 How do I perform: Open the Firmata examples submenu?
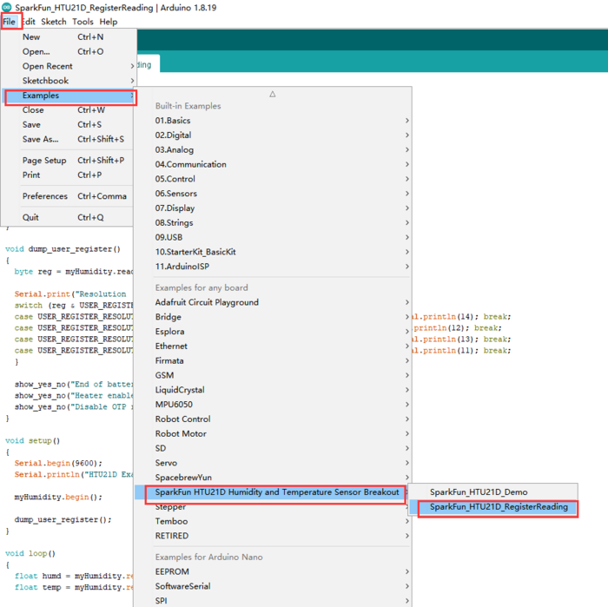click(x=273, y=361)
